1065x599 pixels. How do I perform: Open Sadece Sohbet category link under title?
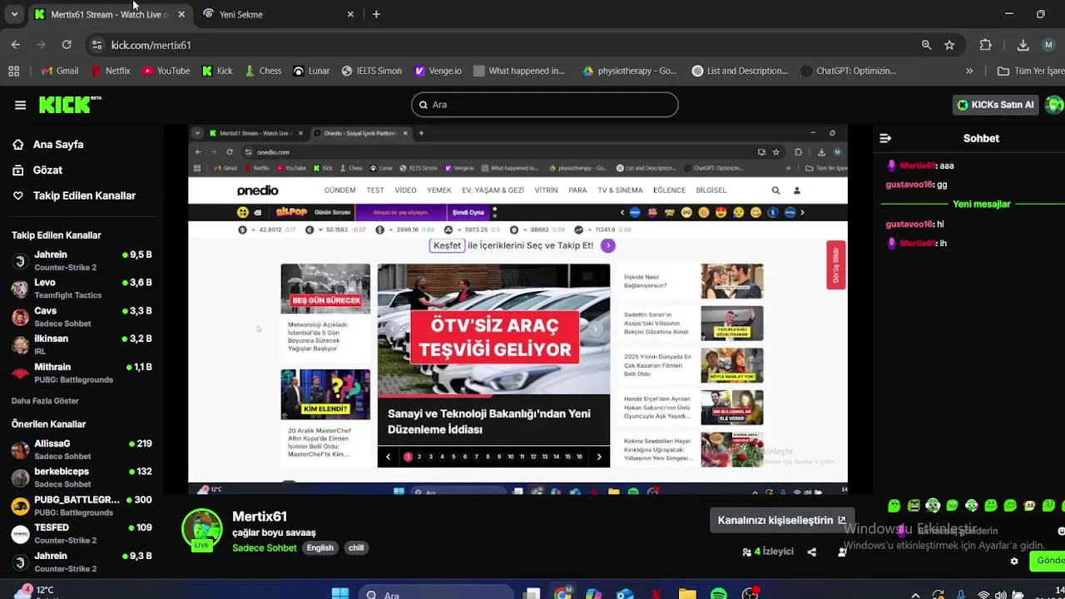265,547
